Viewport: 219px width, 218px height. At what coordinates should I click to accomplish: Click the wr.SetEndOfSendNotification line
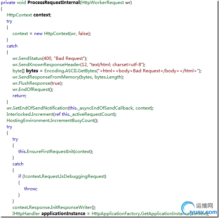coord(80,108)
